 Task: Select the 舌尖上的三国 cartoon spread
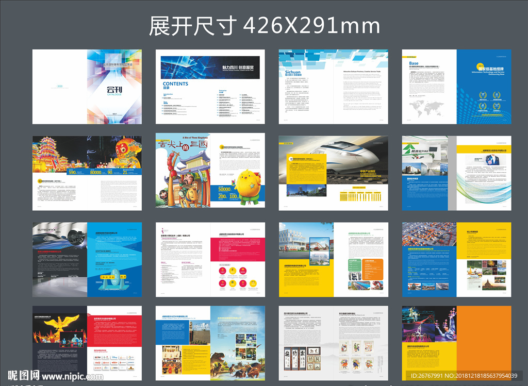pos(210,170)
